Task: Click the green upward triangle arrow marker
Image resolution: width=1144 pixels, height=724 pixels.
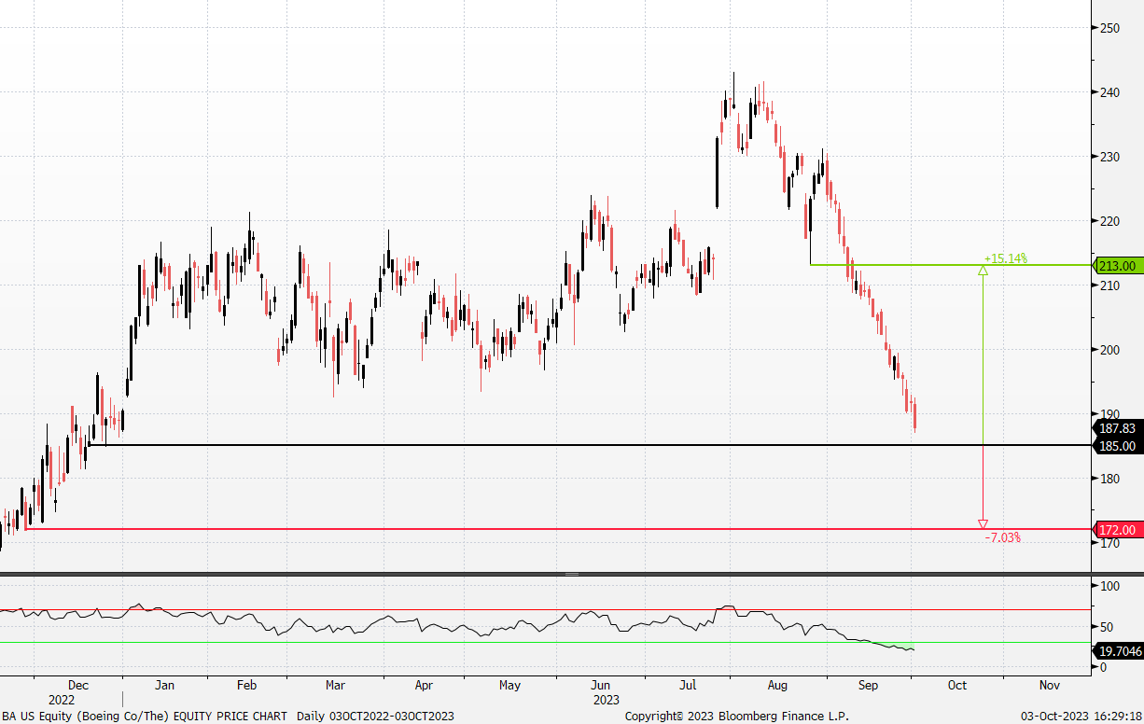Action: point(983,271)
